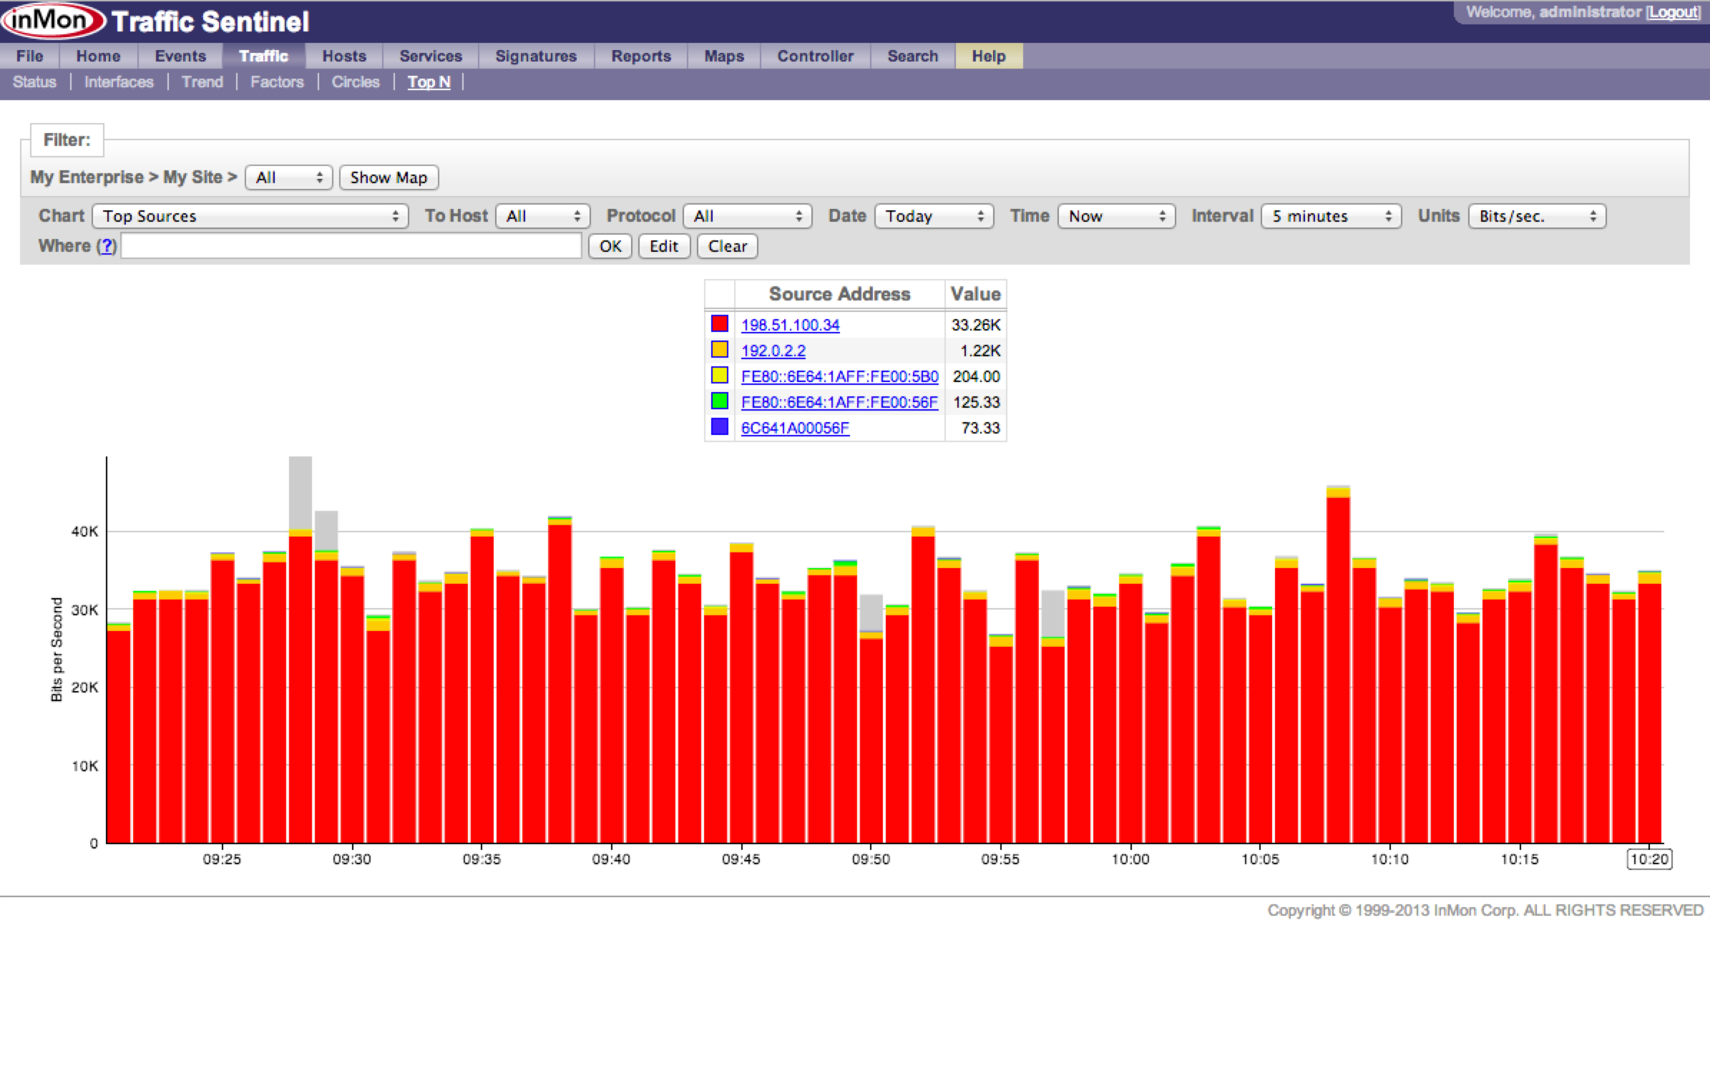Open the Interval 5 minutes dropdown
The image size is (1710, 1086).
coord(1331,216)
